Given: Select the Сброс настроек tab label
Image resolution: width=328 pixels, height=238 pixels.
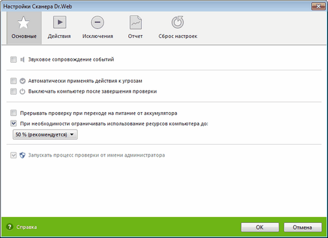Looking at the screenshot, I should click(x=178, y=37).
